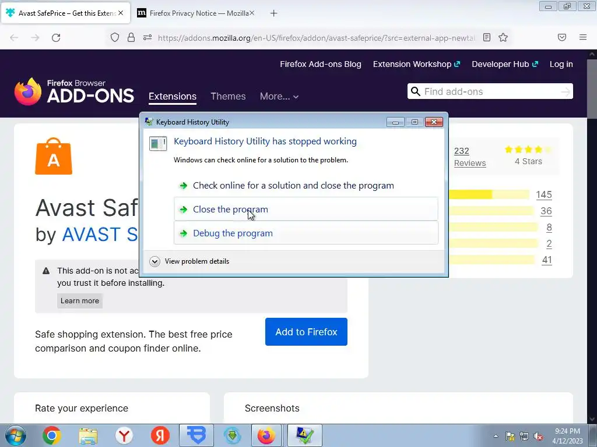Close the Avast SafePrice tab
597x447 pixels.
click(121, 13)
